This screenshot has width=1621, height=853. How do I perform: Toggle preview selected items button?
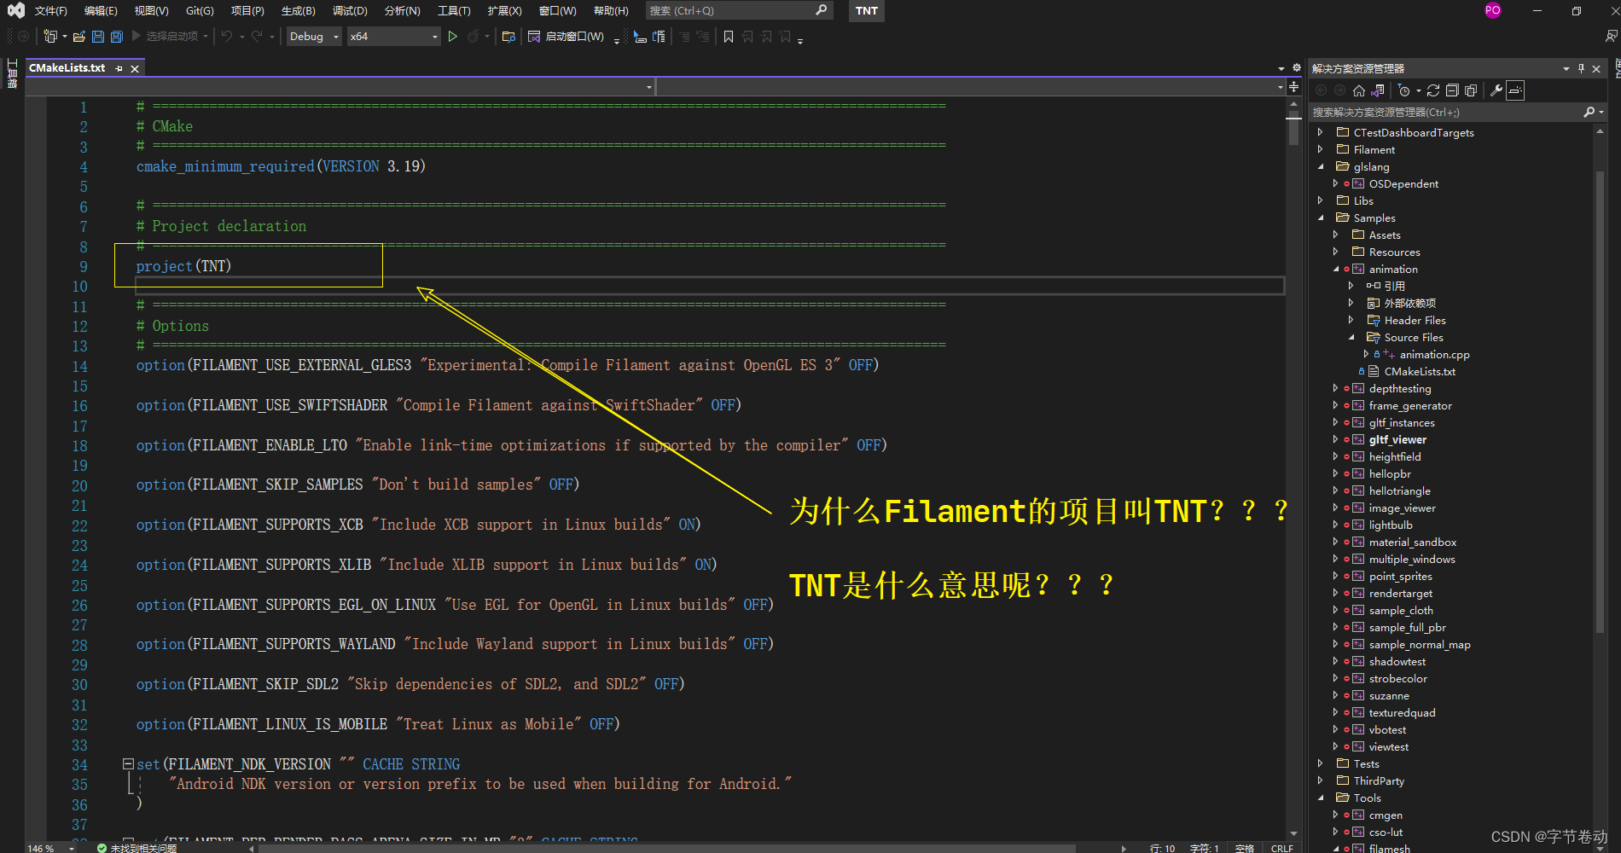point(1515,90)
